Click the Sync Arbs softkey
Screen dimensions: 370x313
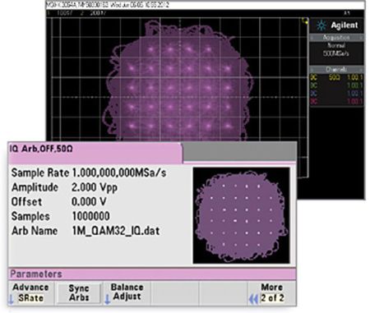[x=79, y=292]
